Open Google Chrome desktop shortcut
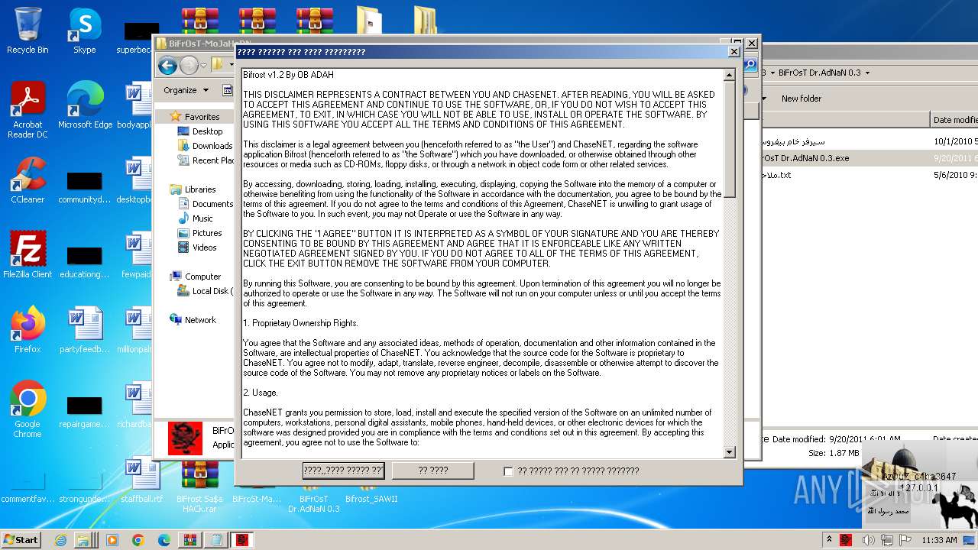Viewport: 978px width, 550px height. pos(28,409)
